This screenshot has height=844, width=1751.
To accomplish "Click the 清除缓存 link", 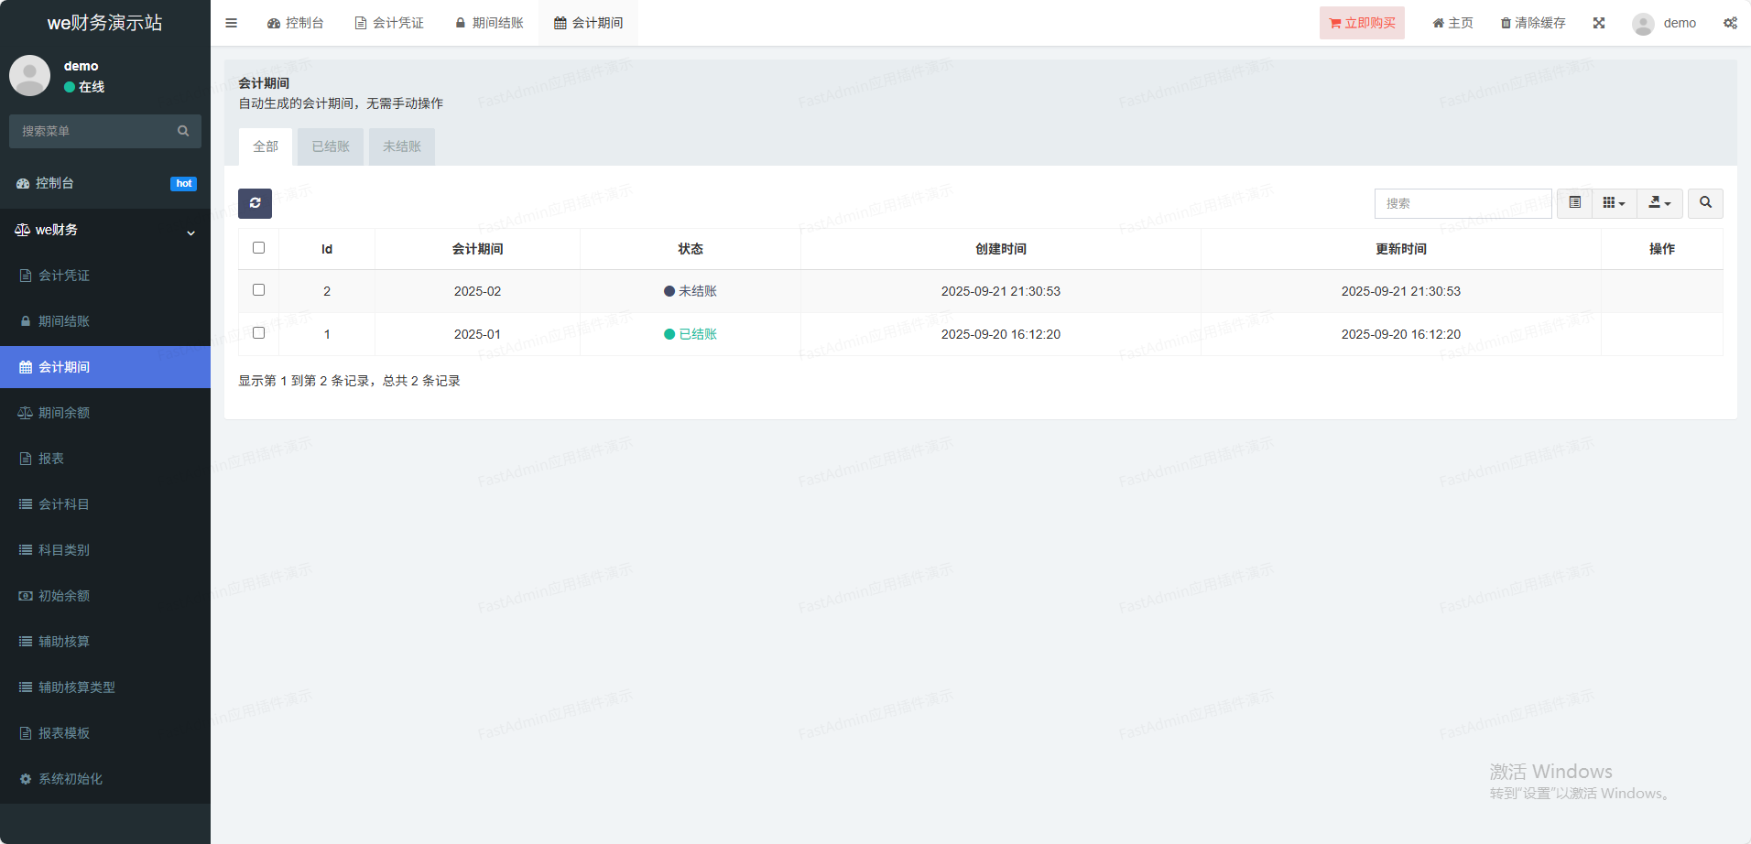I will (x=1532, y=23).
